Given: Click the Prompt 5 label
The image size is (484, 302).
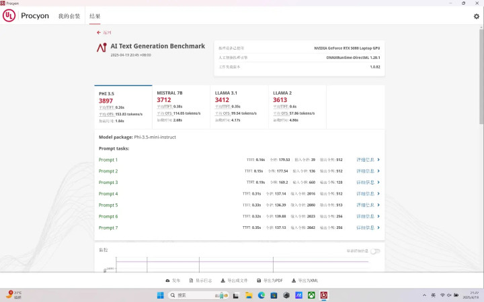Looking at the screenshot, I should click(x=108, y=205).
